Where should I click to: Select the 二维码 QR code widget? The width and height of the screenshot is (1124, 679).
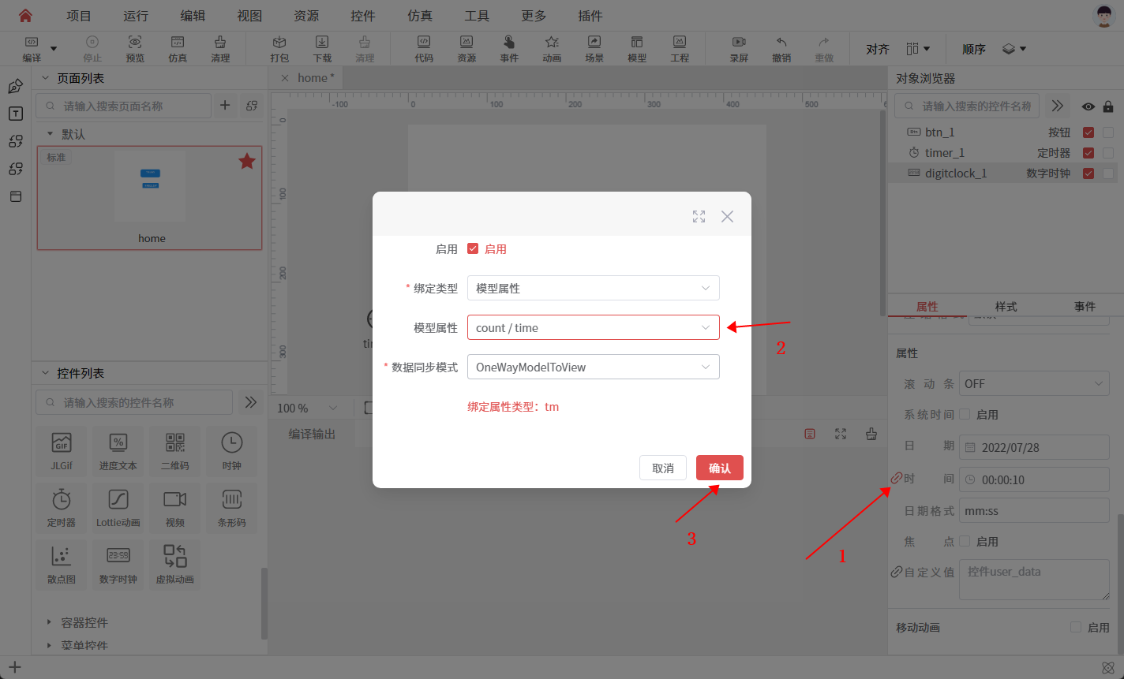[175, 452]
